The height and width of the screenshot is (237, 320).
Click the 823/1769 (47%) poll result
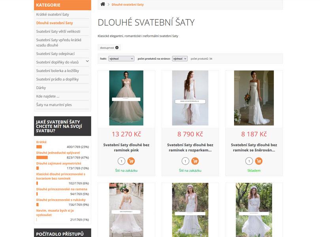pyautogui.click(x=78, y=158)
